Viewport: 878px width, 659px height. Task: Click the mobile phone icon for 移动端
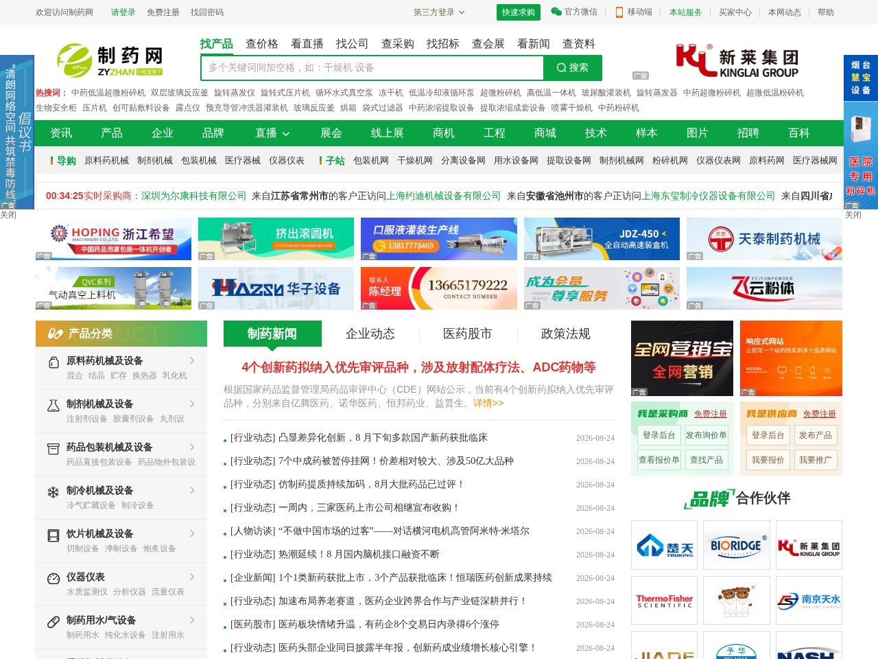point(619,12)
